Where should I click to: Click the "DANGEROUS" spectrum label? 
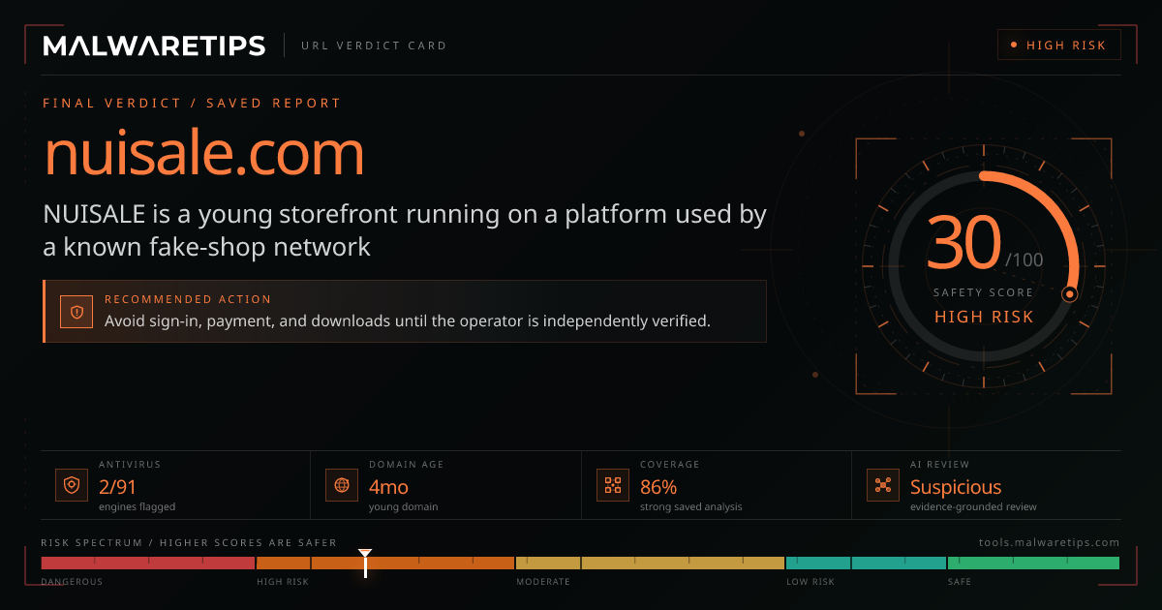point(72,582)
